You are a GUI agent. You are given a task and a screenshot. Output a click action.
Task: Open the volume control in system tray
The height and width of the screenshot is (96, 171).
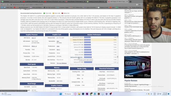click(x=160, y=94)
